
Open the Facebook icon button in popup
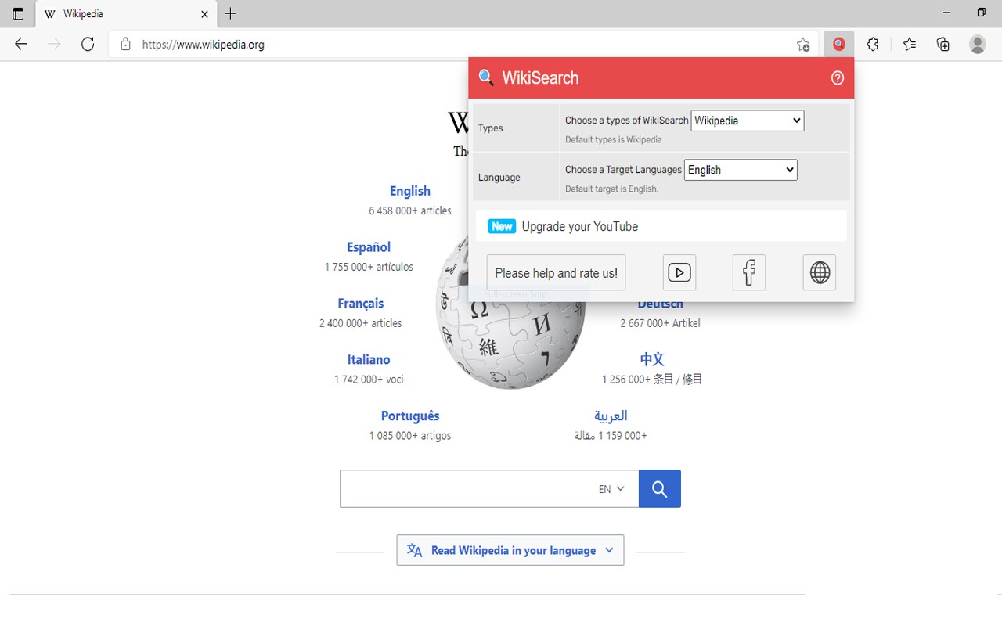coord(749,272)
